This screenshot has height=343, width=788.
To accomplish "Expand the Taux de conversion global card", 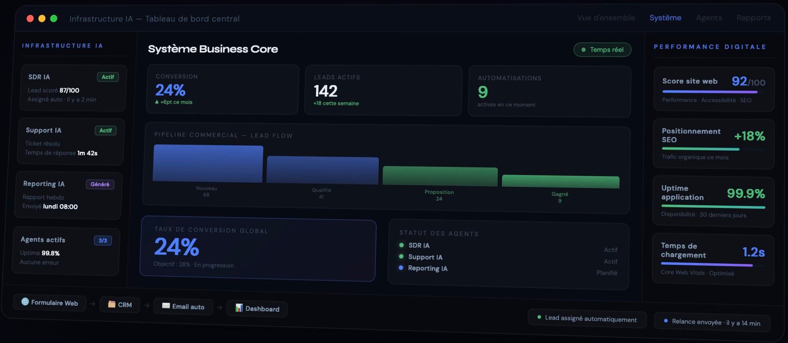I will click(258, 250).
